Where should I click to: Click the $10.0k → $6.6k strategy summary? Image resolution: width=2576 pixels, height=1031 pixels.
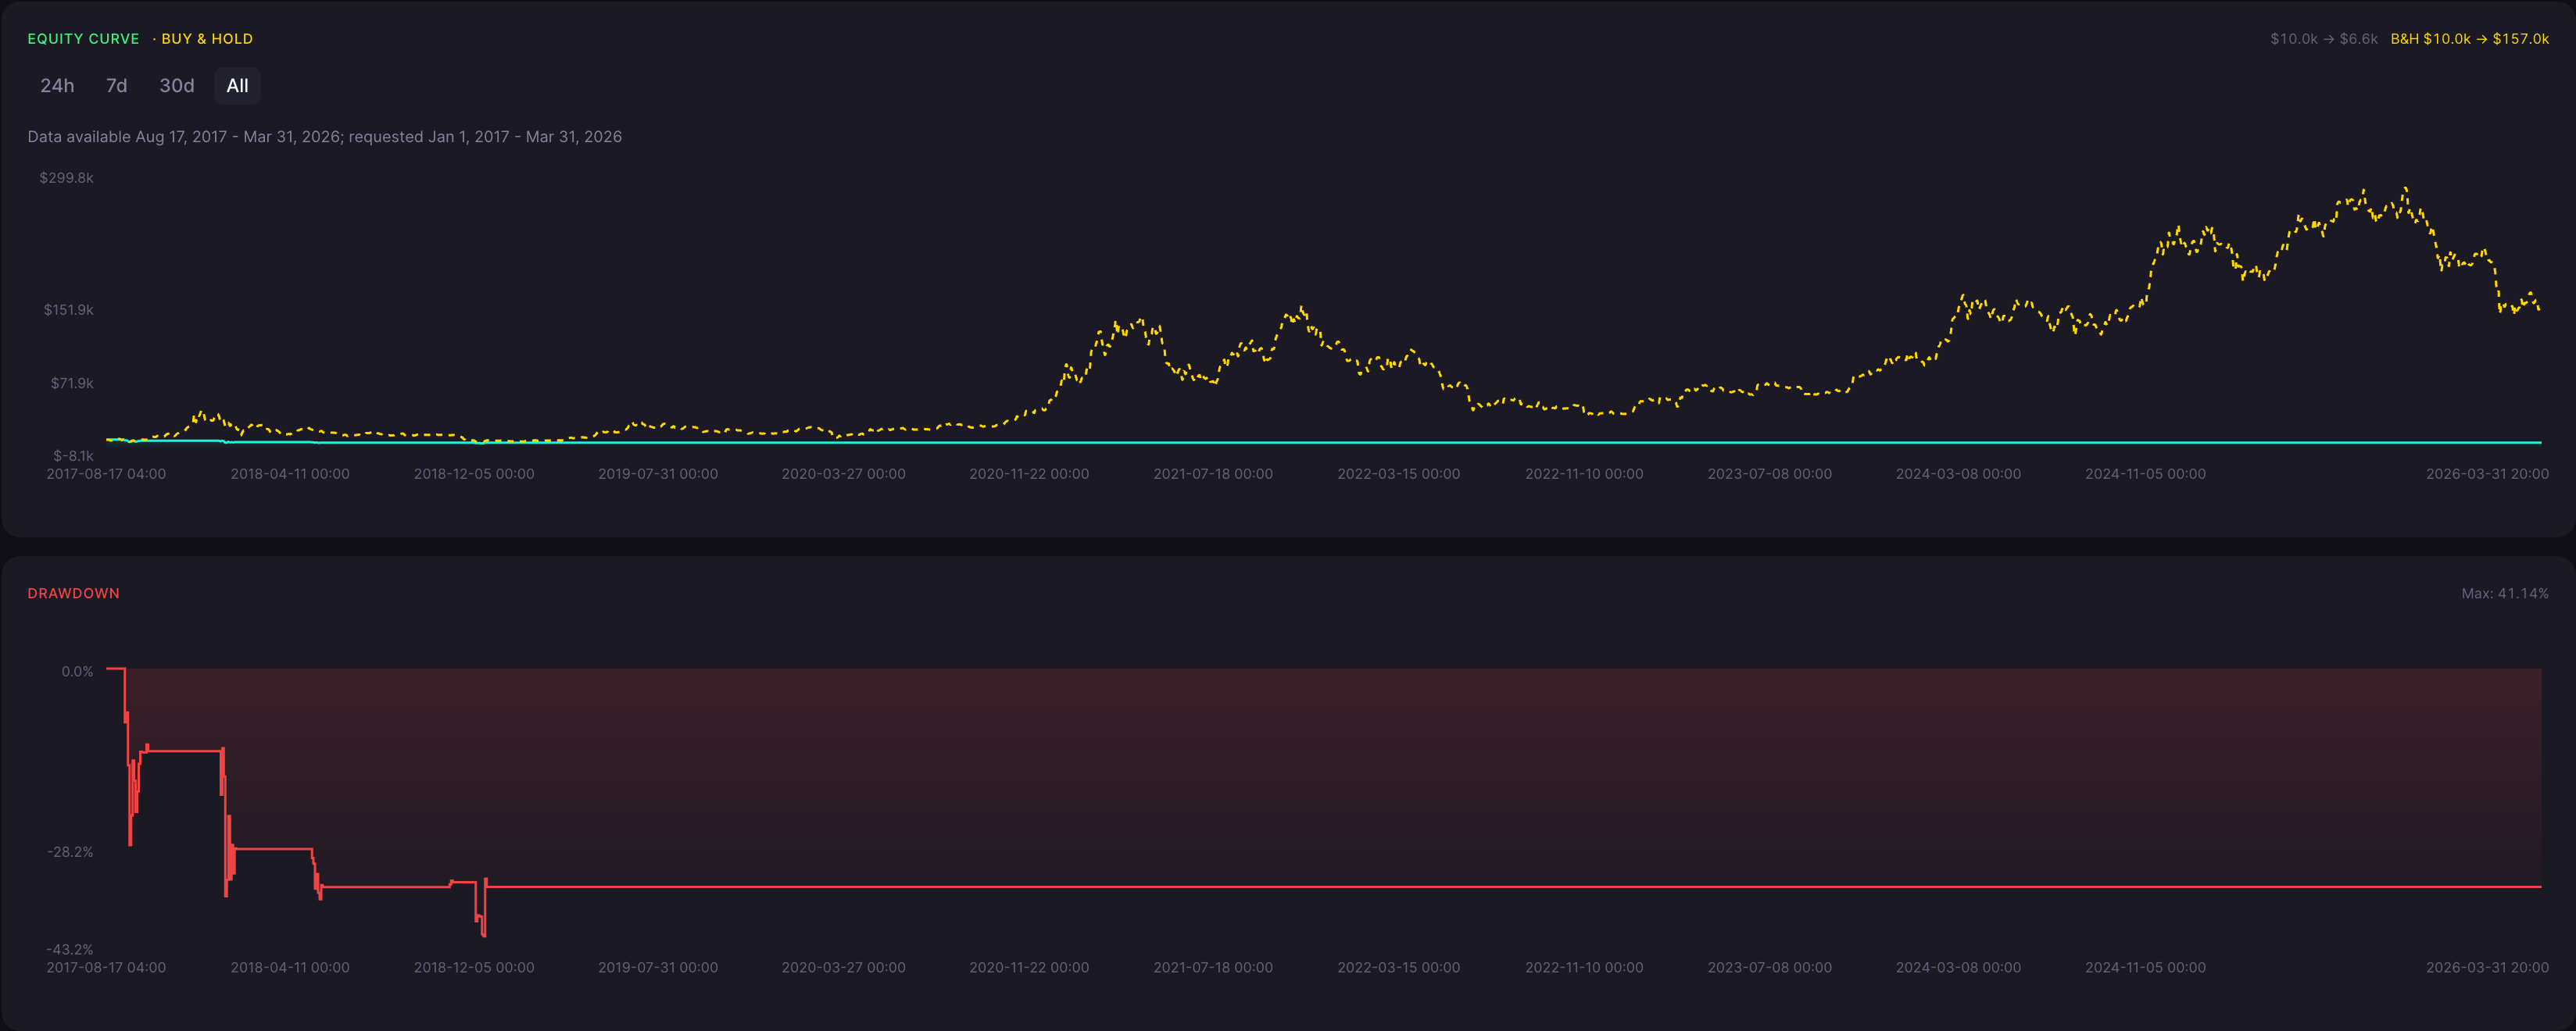point(2323,39)
